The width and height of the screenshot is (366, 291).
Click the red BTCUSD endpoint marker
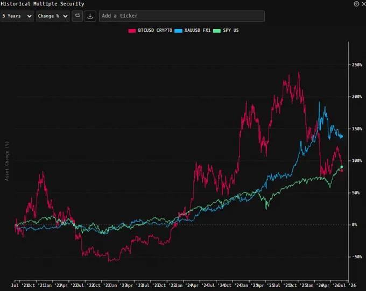342,171
